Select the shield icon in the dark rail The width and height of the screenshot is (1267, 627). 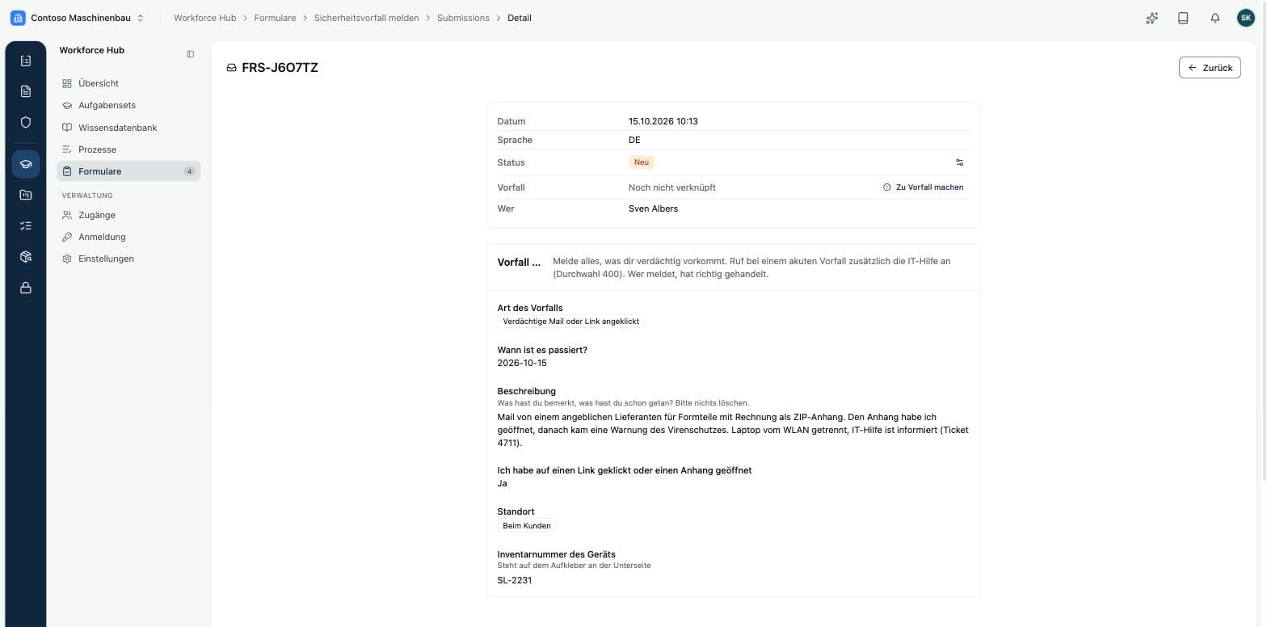25,122
